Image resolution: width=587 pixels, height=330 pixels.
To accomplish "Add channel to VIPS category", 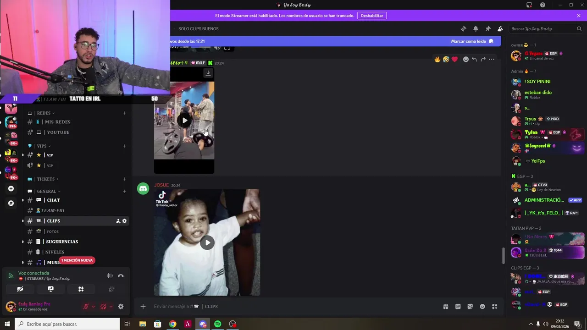I will point(124,146).
